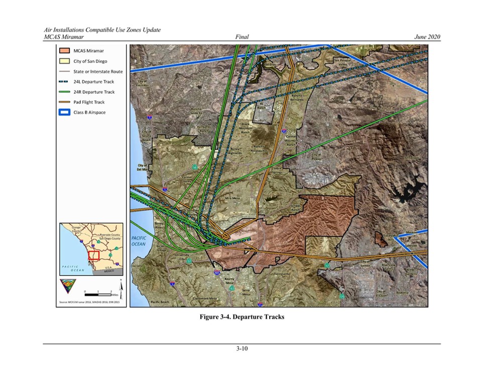Click the Route 125 shield near El Cajon
The image size is (484, 374).
click(x=342, y=296)
